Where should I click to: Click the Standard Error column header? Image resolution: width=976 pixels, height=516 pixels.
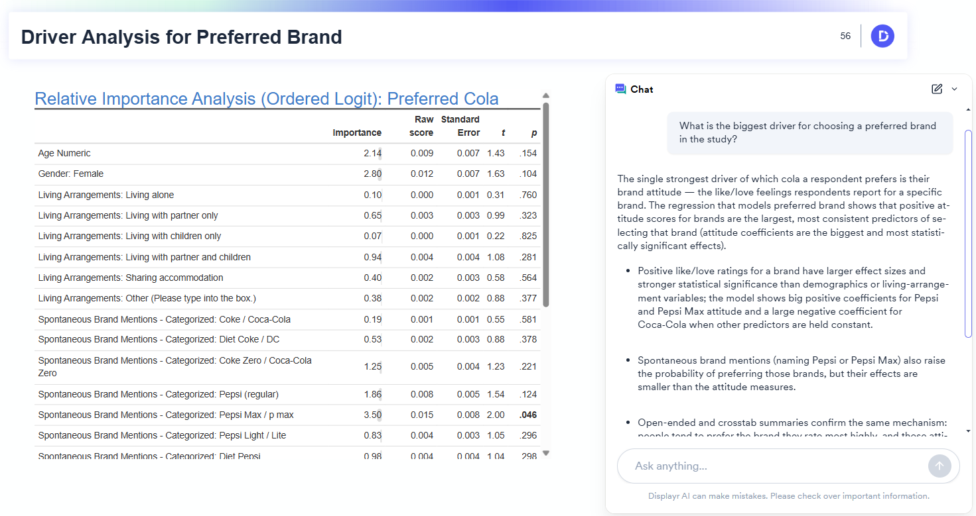pos(460,126)
